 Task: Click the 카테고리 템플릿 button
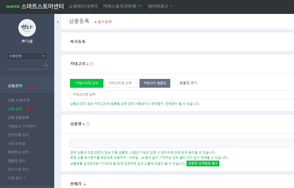(155, 83)
